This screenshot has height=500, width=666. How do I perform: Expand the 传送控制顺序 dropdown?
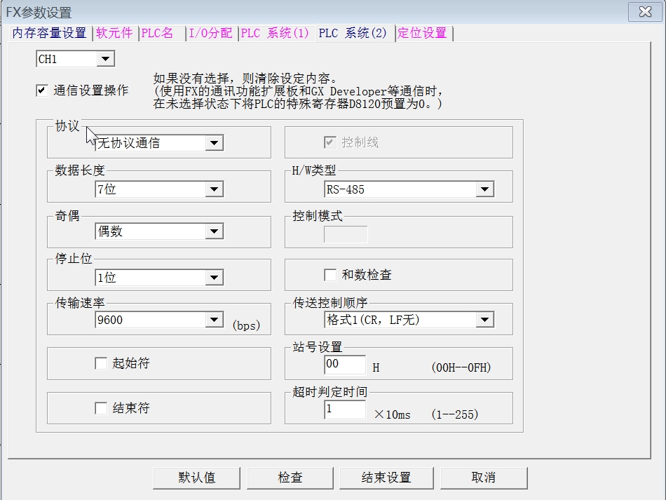[484, 320]
